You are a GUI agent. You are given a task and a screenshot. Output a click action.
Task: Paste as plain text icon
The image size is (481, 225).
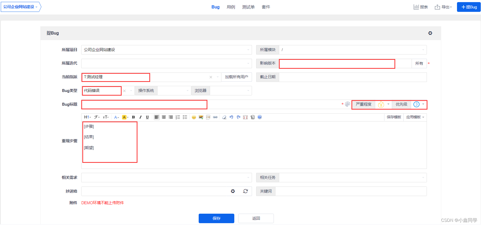pyautogui.click(x=253, y=117)
